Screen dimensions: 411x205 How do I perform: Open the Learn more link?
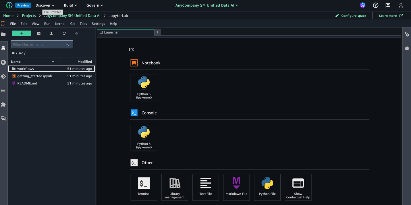[x=391, y=16]
